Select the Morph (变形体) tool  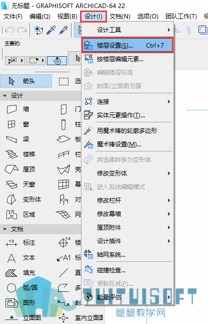(23, 200)
